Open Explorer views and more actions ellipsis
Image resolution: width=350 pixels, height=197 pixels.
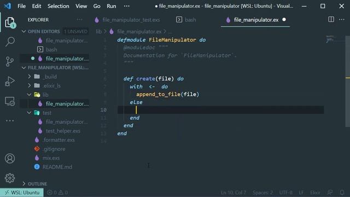click(79, 20)
